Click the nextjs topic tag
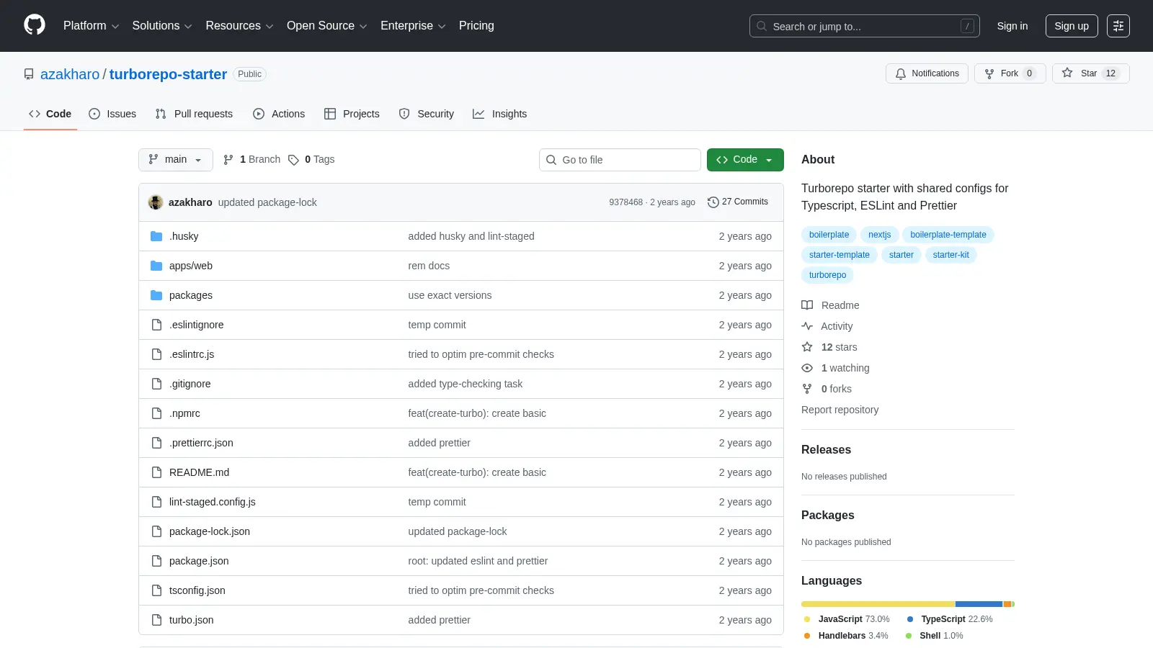 [879, 235]
